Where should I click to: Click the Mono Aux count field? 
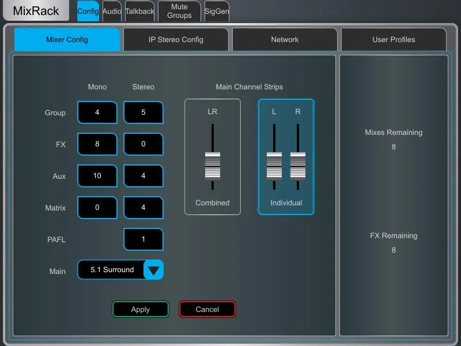click(97, 176)
